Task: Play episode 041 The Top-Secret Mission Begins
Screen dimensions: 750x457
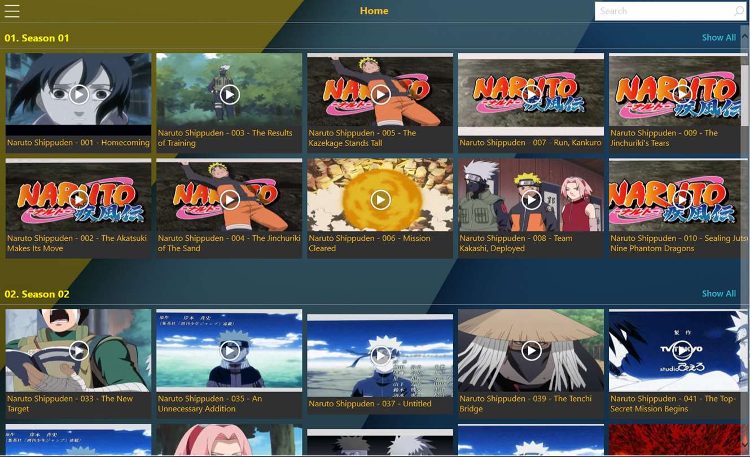Action: pyautogui.click(x=682, y=350)
